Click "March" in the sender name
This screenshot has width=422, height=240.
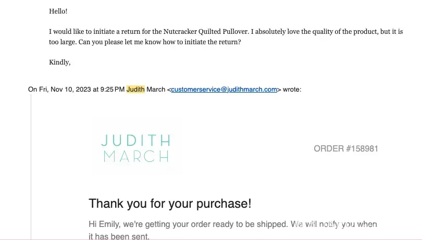[x=156, y=90]
